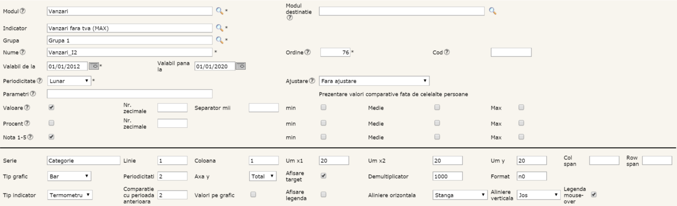The width and height of the screenshot is (677, 206).
Task: Expand the Periodicitate dropdown showing Lunar
Action: click(69, 81)
